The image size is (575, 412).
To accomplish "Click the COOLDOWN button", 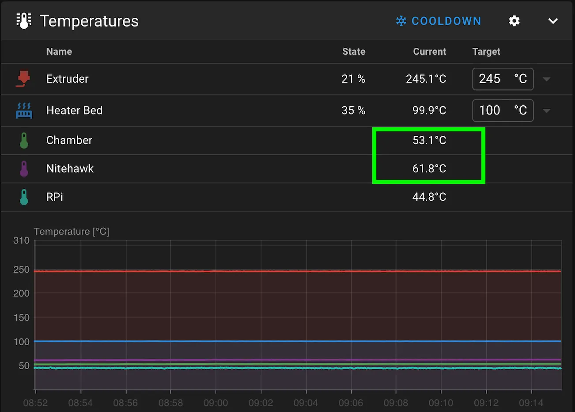I will 439,21.
